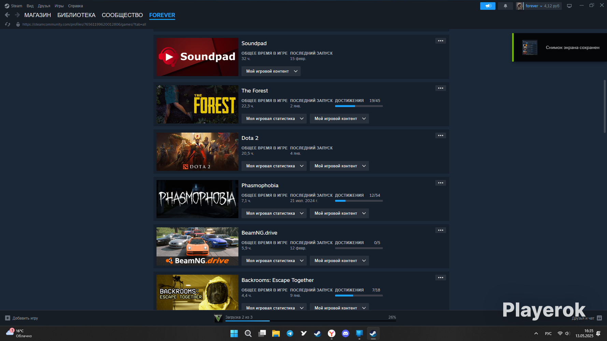Expand Моя игровая статистика for The Forest

(x=274, y=119)
